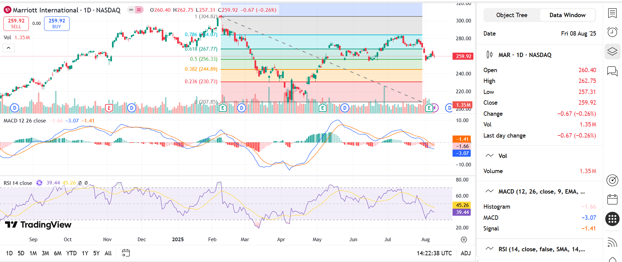Open timezone menu at 14:22:38 UTC
The width and height of the screenshot is (622, 262).
click(x=434, y=253)
